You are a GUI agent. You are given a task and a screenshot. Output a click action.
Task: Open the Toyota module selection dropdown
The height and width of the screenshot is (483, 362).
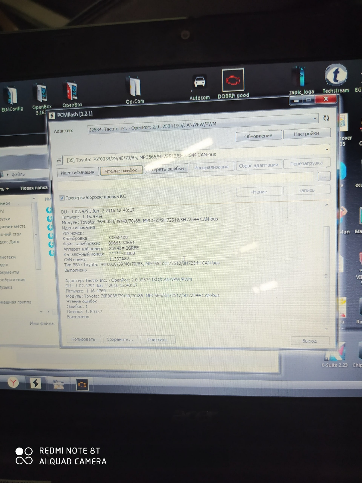click(x=327, y=149)
